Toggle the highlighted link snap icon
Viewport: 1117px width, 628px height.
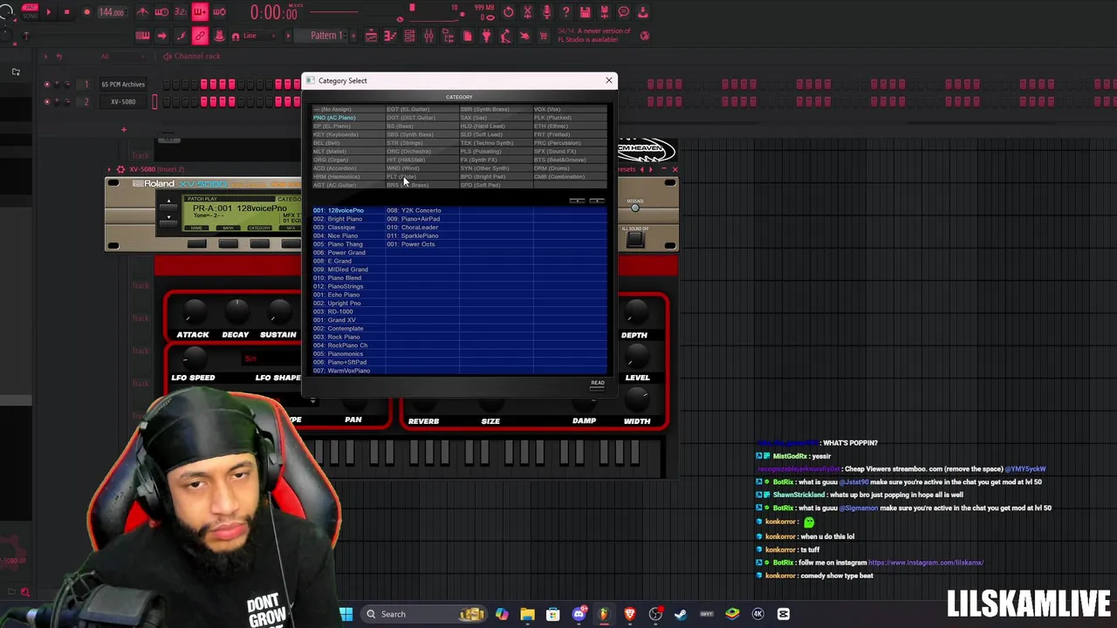pyautogui.click(x=200, y=35)
